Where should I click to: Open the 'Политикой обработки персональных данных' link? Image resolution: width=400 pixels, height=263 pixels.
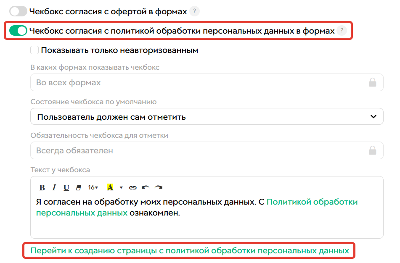coord(312,202)
